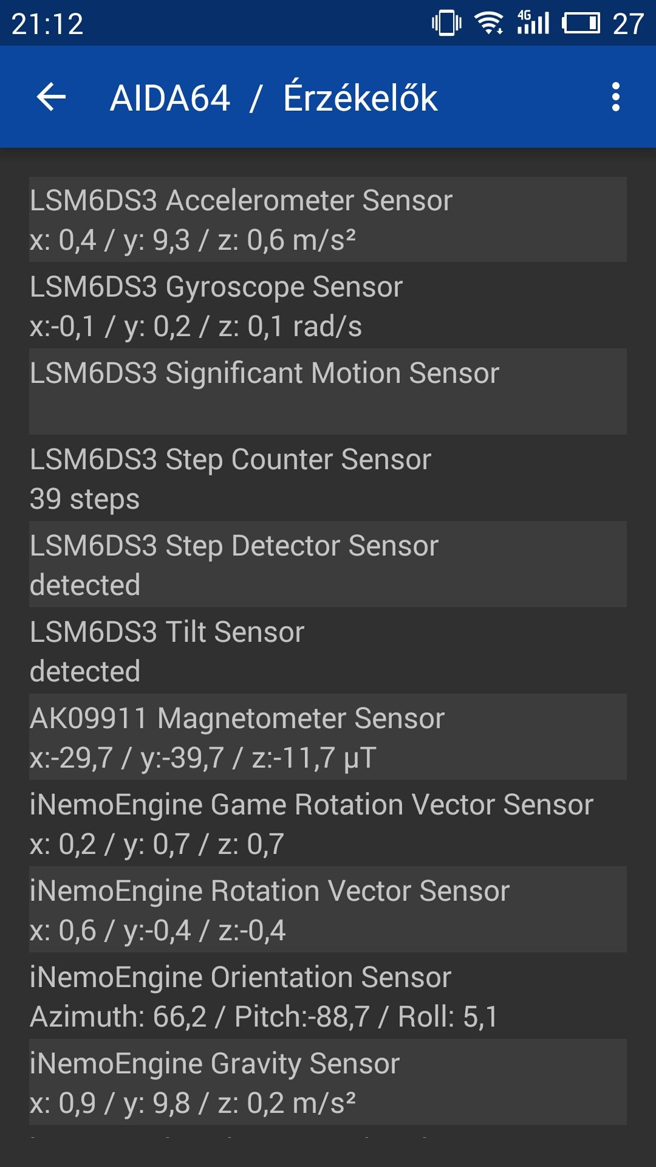The width and height of the screenshot is (656, 1167).
Task: Select iNemoEngine Game Rotation Vector Sensor
Action: pos(328,824)
